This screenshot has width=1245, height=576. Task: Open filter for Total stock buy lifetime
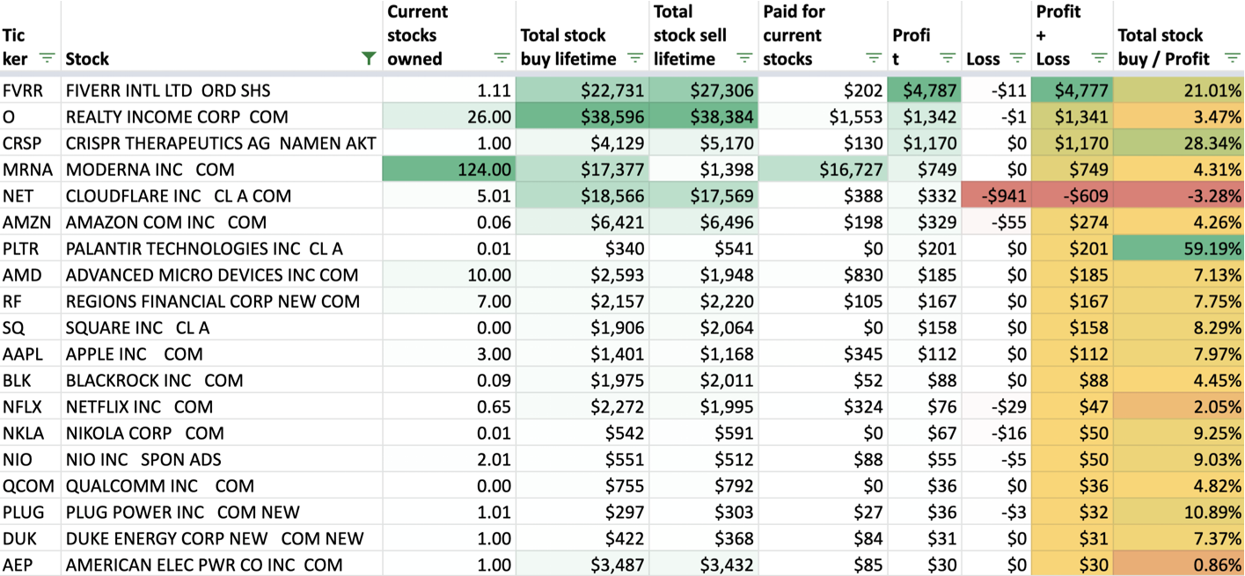tap(635, 59)
